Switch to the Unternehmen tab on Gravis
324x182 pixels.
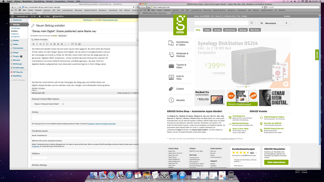coord(230,30)
